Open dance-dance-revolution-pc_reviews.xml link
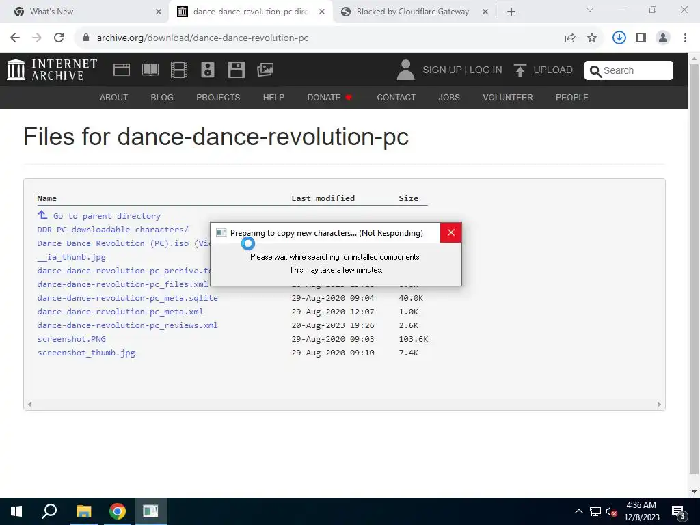This screenshot has height=525, width=700. pyautogui.click(x=127, y=325)
